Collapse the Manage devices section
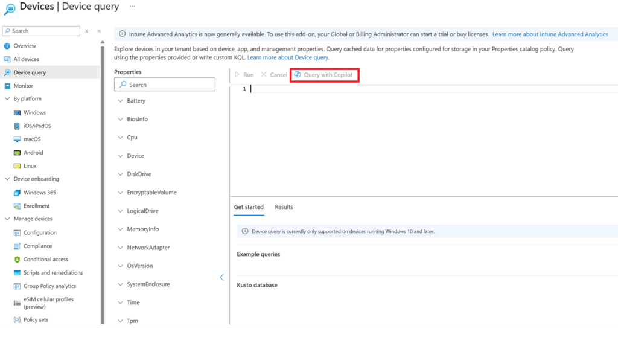This screenshot has width=618, height=352. [x=7, y=219]
